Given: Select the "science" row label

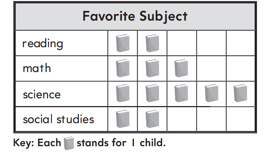Looking at the screenshot, I should click(x=42, y=94).
